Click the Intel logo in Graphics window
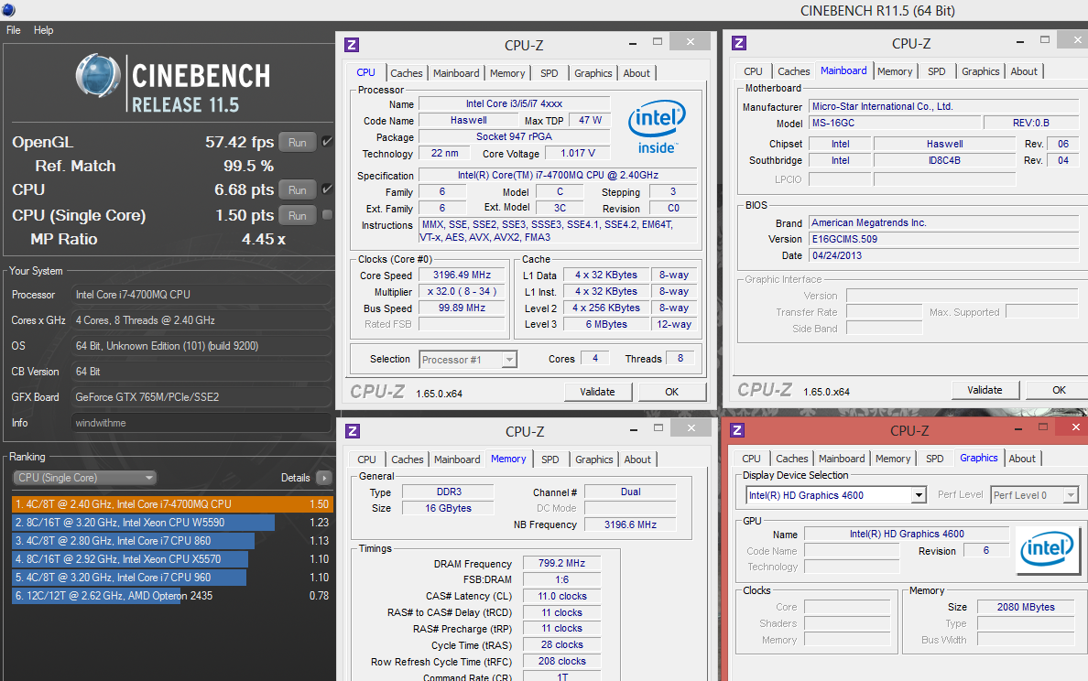Viewport: 1088px width, 681px height. 1047,550
